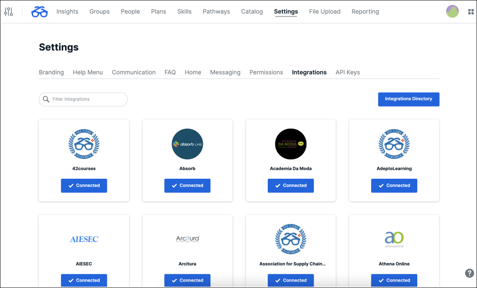Click the Academia Da Moda logo

tap(291, 144)
